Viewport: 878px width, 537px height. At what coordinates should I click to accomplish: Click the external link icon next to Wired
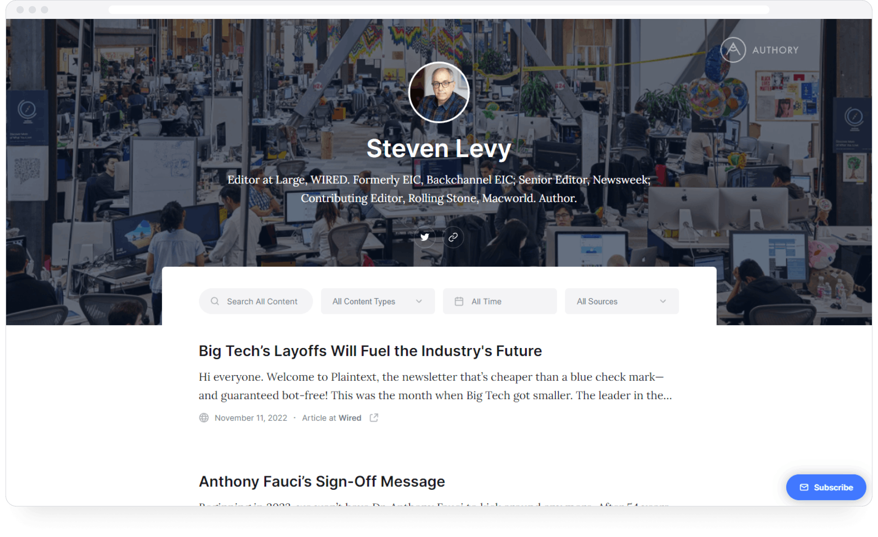pyautogui.click(x=374, y=418)
